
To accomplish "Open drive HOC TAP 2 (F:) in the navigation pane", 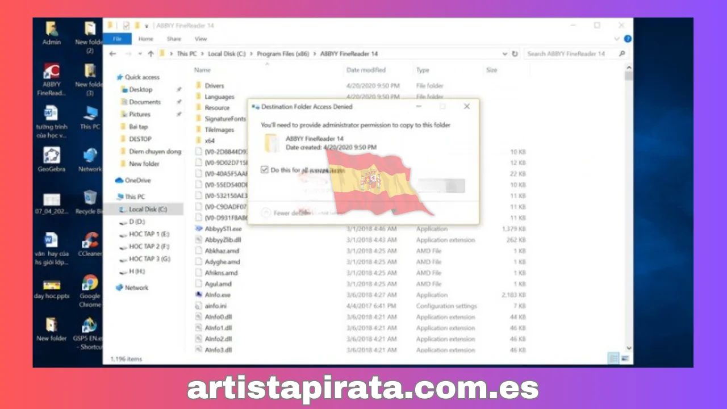I will pyautogui.click(x=145, y=247).
